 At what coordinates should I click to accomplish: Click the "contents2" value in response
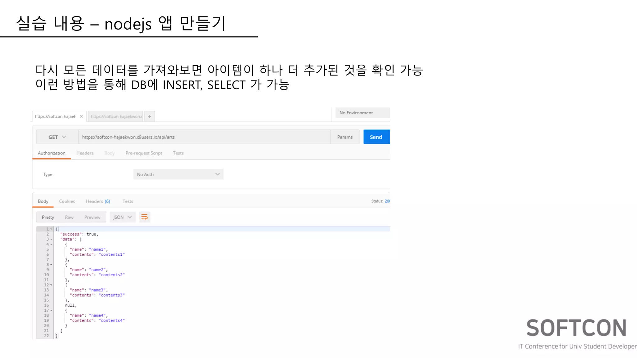(x=112, y=275)
